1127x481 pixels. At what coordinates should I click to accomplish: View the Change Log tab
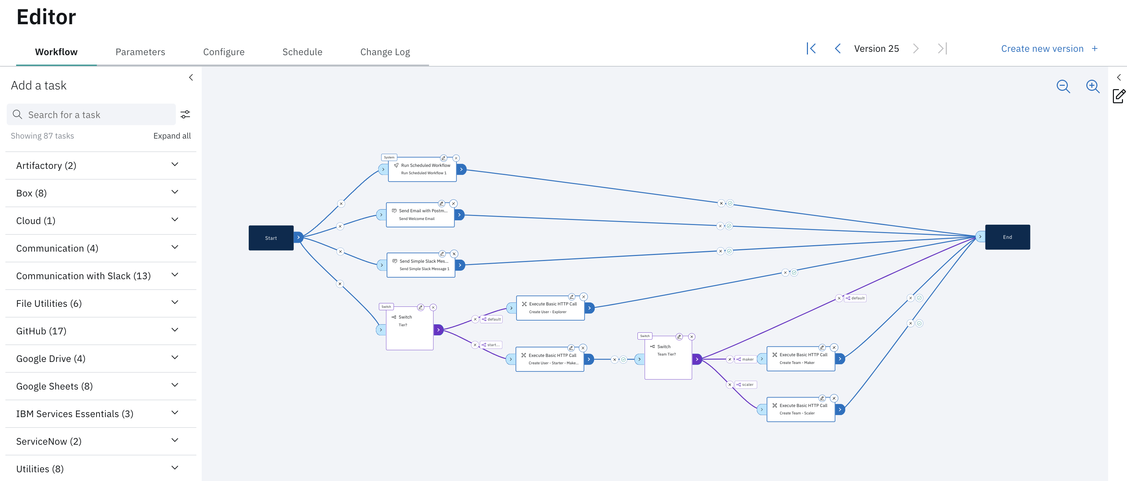point(385,52)
